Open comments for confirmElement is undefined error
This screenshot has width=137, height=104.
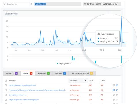(114, 85)
